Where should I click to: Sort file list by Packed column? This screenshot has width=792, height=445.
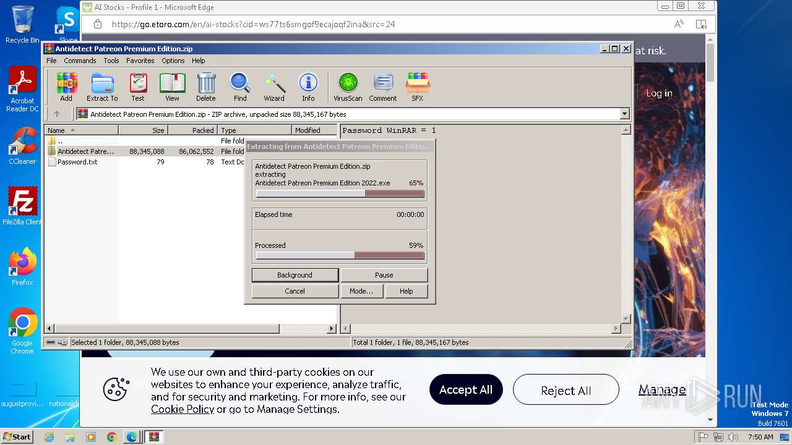(x=192, y=130)
